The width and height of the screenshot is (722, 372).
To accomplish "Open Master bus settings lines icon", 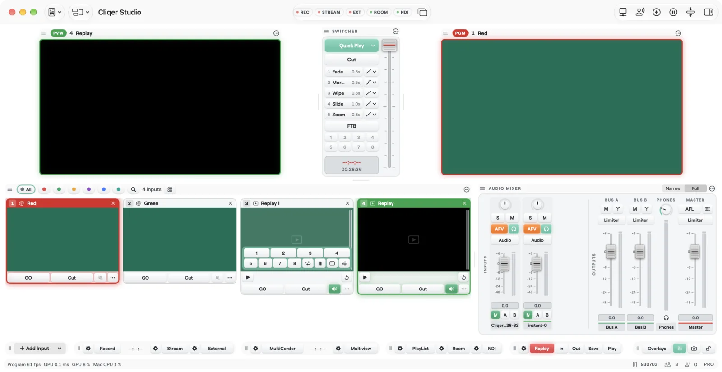I will 708,209.
